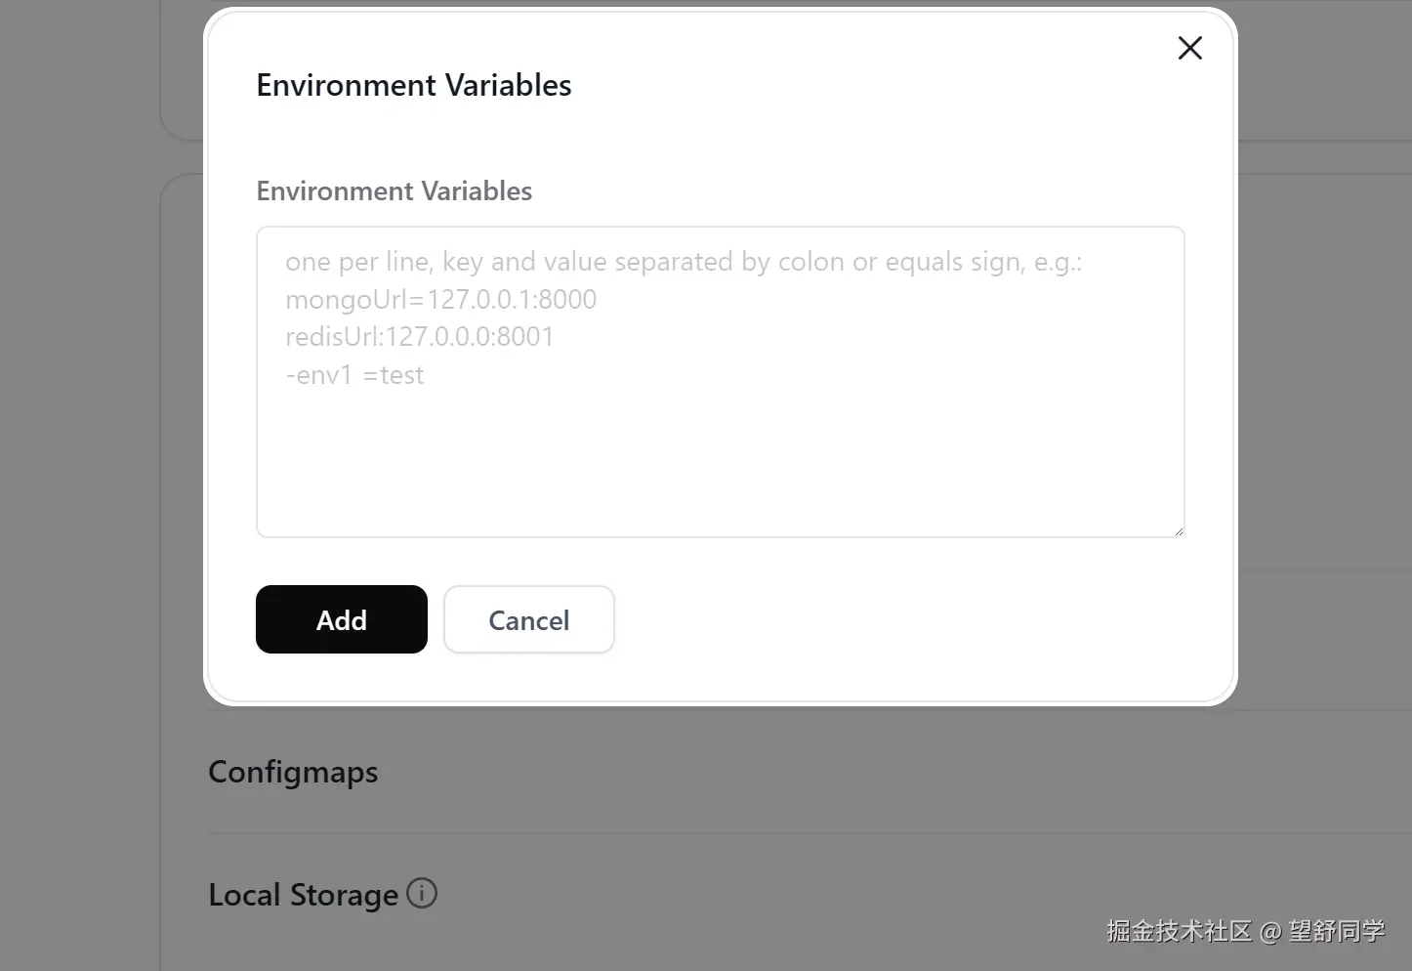Click the Local Storage info icon
1412x971 pixels.
pos(422,893)
